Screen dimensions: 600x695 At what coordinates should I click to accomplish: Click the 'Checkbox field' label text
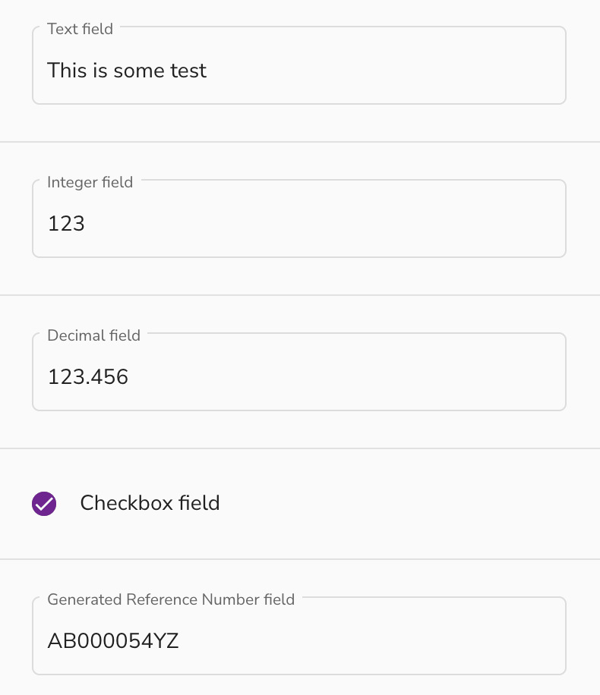coord(150,503)
